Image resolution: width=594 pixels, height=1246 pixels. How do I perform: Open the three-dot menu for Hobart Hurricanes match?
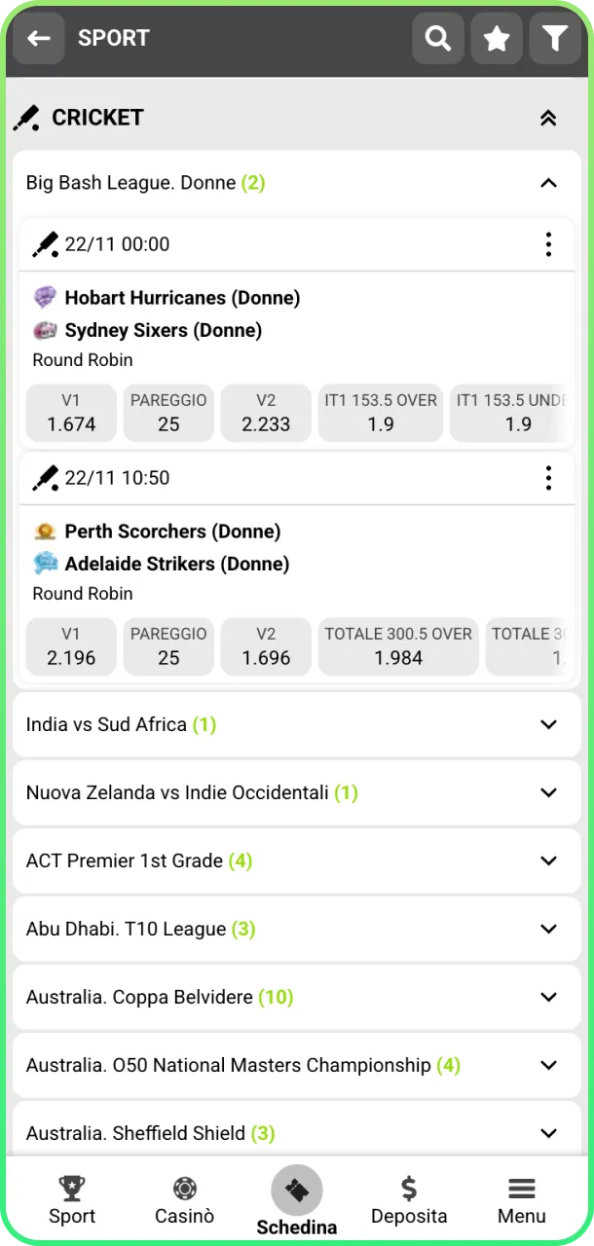coord(548,244)
